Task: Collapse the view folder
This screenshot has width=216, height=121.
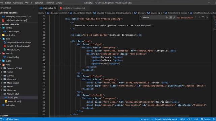Action: (x=8, y=65)
